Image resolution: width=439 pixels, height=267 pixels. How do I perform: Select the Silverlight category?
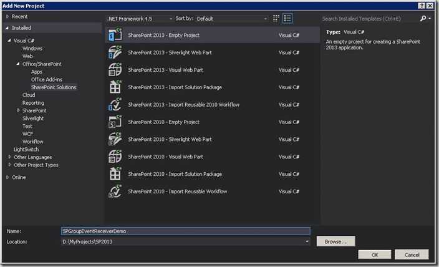33,119
